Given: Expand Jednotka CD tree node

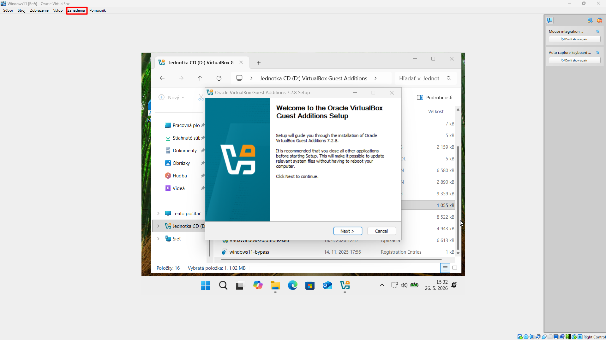Looking at the screenshot, I should [159, 226].
